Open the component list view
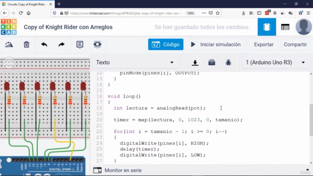This screenshot has width=313, height=176. 285,27
